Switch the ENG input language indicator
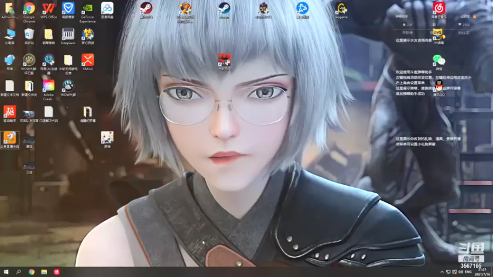Viewport: 493px width, 277px height. [x=468, y=272]
